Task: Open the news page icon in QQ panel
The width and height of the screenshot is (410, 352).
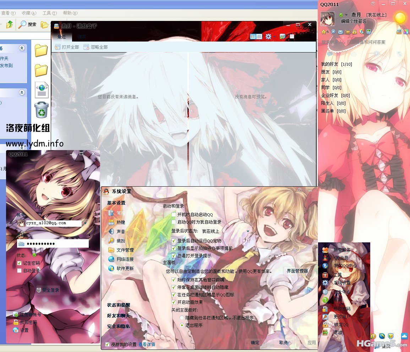Action: click(x=369, y=32)
